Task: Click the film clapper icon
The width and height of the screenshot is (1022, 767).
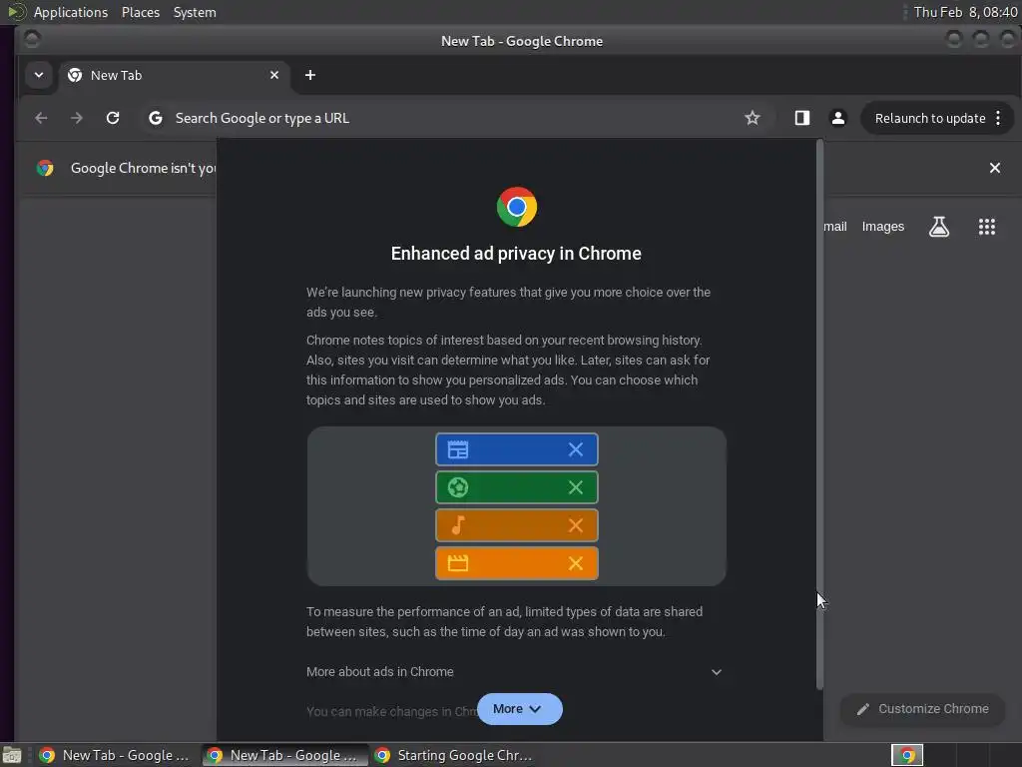Action: point(458,563)
